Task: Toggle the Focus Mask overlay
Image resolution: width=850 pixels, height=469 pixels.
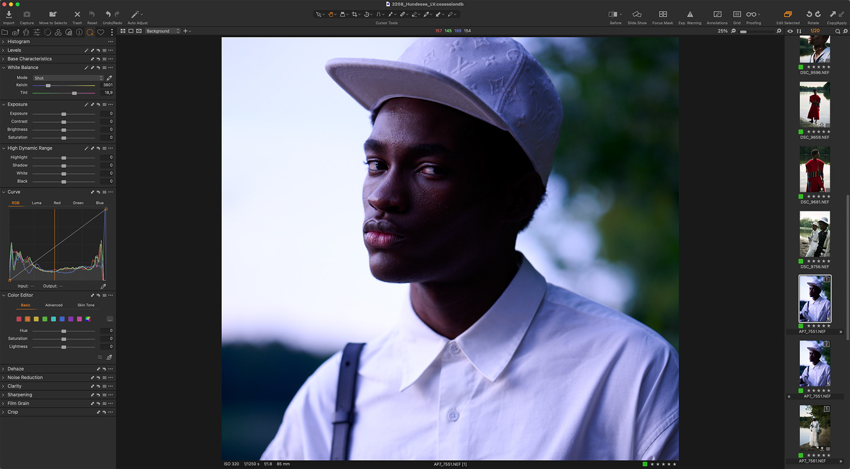Action: [x=663, y=15]
